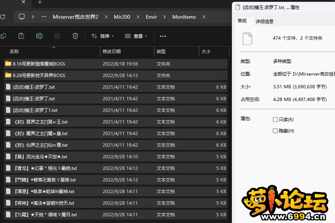
Task: Click the folder icon of 8.16号更新堕落魔域BOSS
Action: 8,64
